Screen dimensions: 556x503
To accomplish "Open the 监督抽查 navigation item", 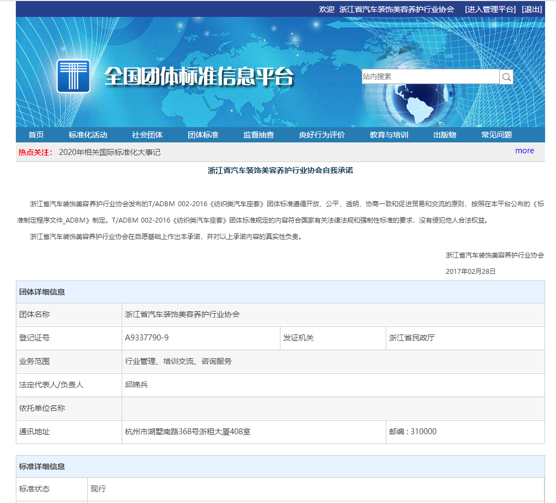I will coord(259,134).
